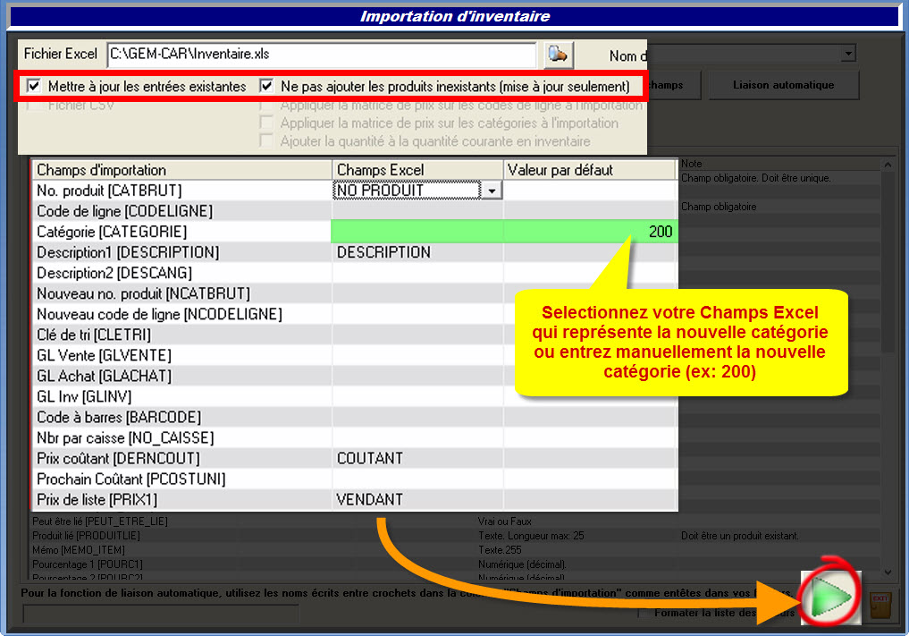This screenshot has width=909, height=636.
Task: Select the 'GL Achat [GLACHAT]' row
Action: (x=181, y=376)
